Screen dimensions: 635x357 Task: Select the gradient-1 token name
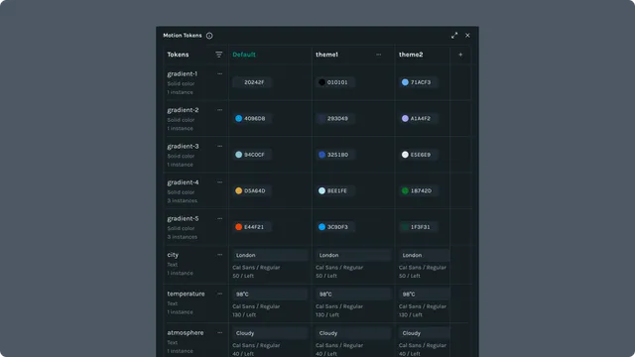pyautogui.click(x=183, y=73)
